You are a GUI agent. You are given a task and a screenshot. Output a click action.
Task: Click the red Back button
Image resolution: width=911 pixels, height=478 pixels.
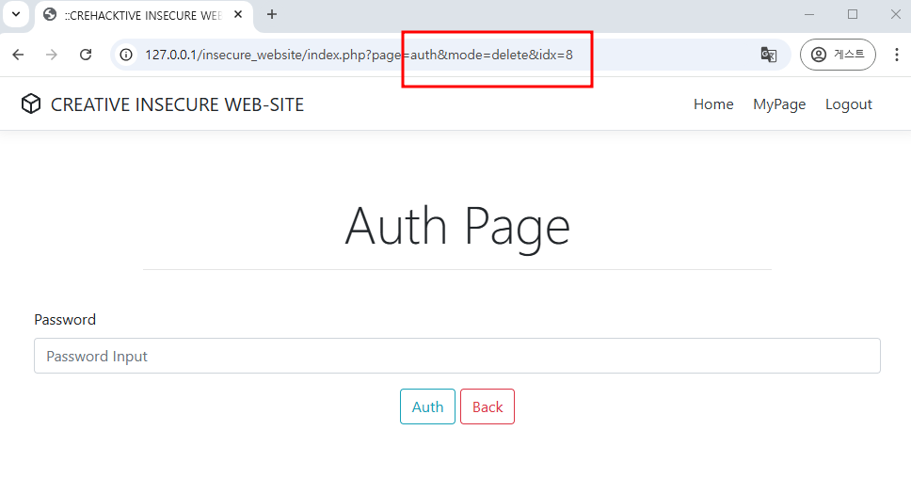click(487, 406)
